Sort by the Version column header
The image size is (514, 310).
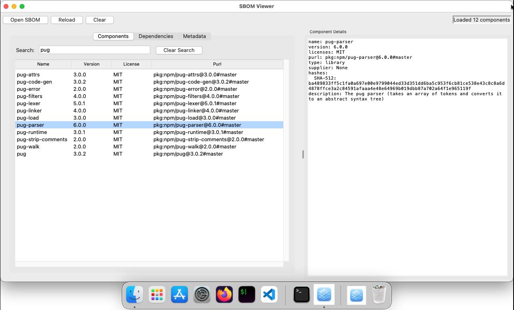click(91, 64)
